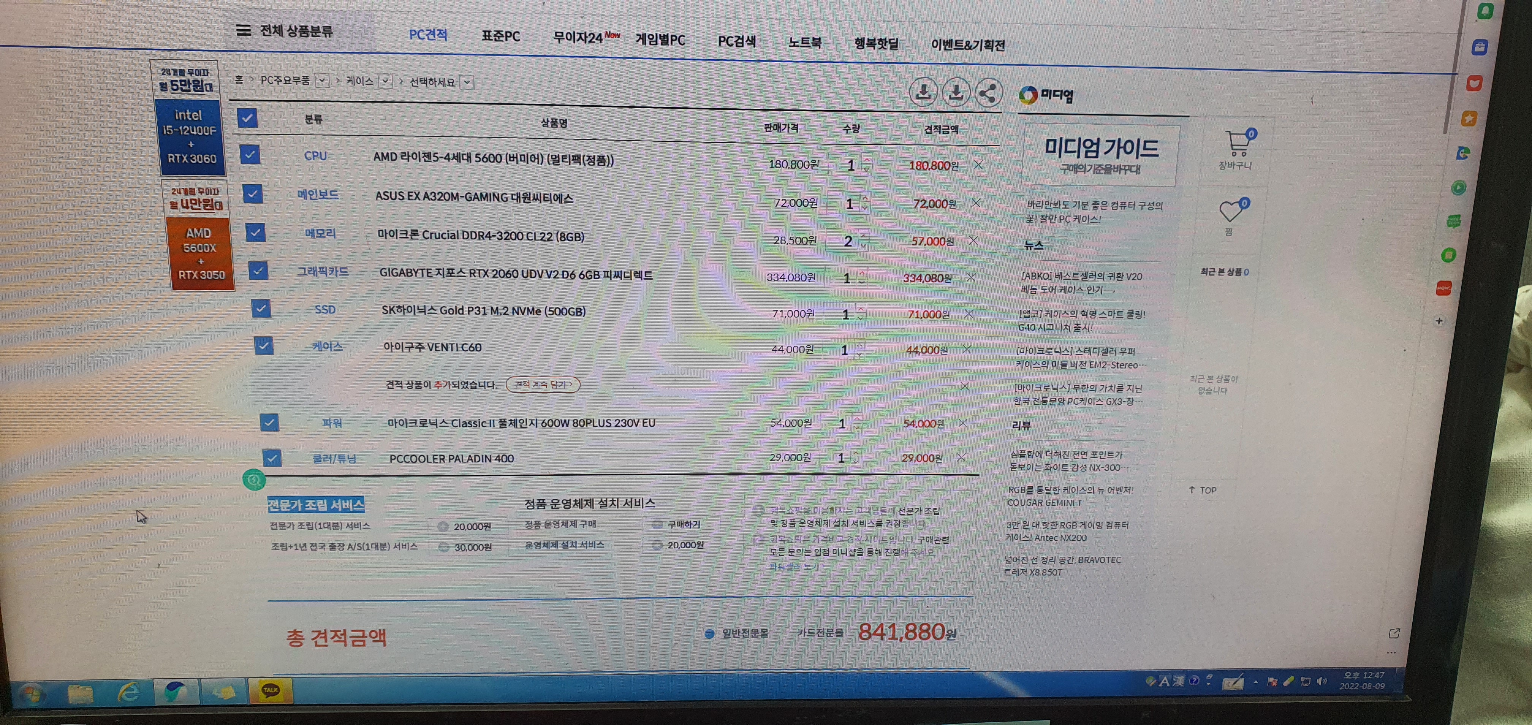The image size is (1532, 725).
Task: Select the 20,000원 expert assembly service option
Action: [468, 526]
